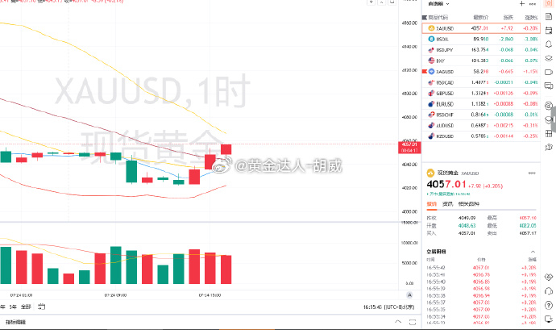Open the layers sidebar icon
The width and height of the screenshot is (556, 330).
549,58
